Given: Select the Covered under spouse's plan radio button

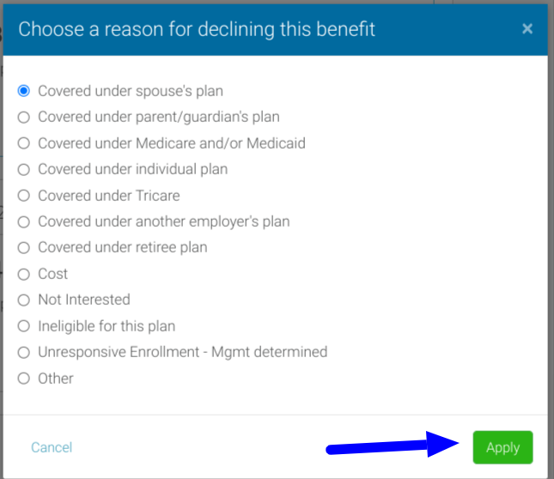Looking at the screenshot, I should (x=24, y=90).
